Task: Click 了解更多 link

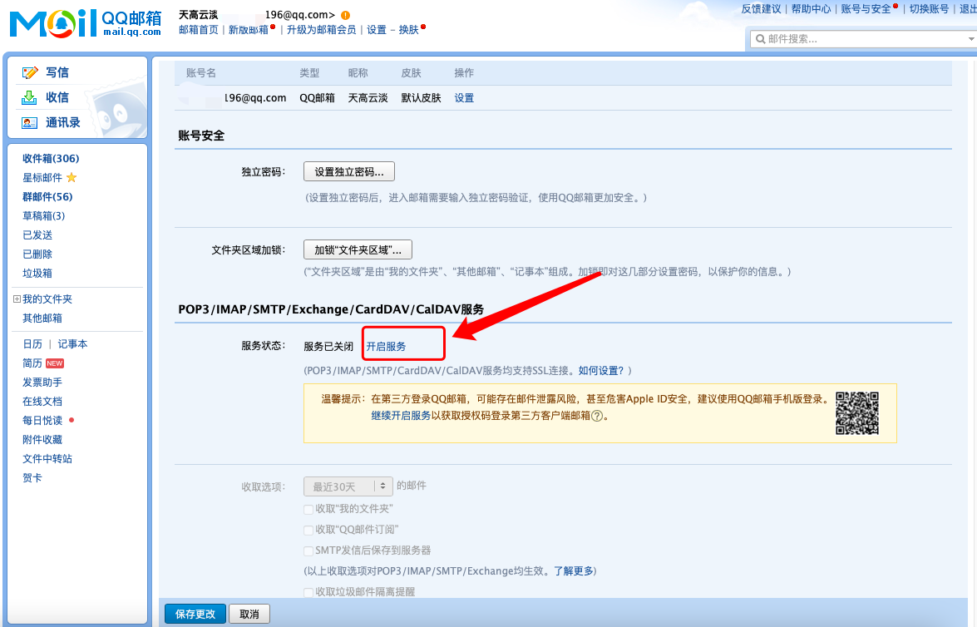Action: [573, 571]
